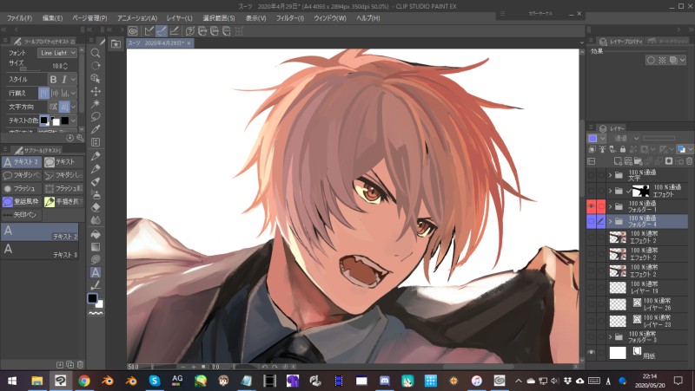
Task: Select the Move layer tool
Action: (96, 92)
